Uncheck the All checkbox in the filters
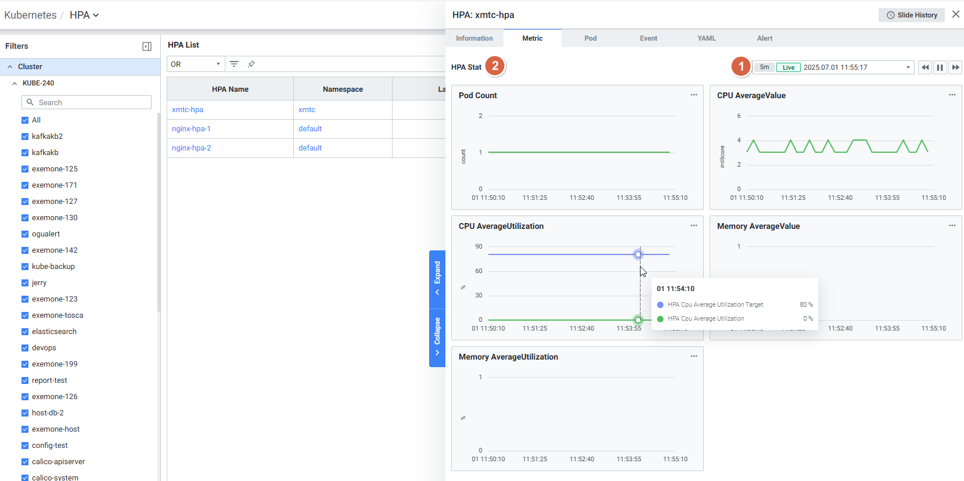The image size is (964, 481). (25, 120)
